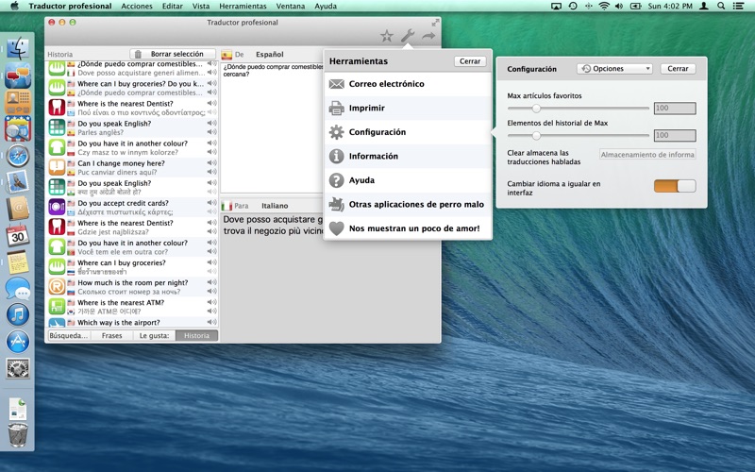
Task: Click the question mark Ayuda icon
Action: point(336,180)
